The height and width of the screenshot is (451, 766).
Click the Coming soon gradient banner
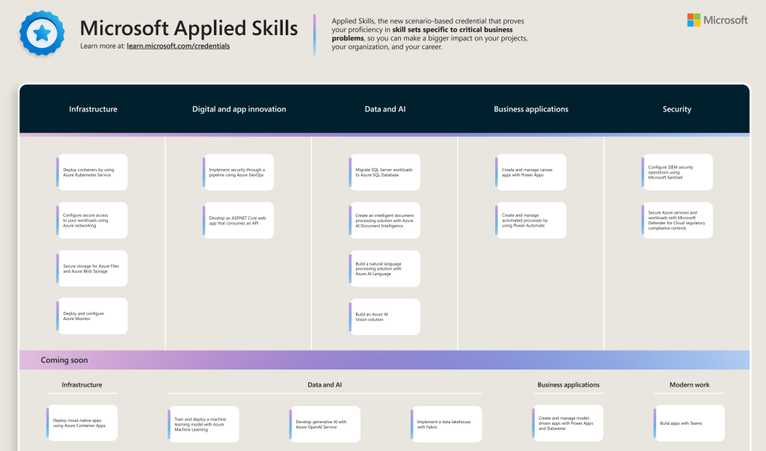coord(383,360)
